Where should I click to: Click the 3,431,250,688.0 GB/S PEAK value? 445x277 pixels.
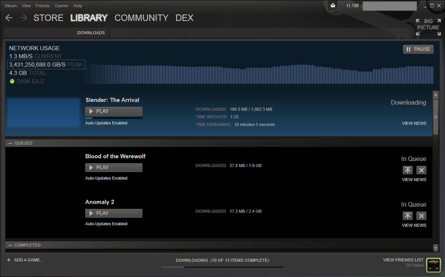tap(46, 65)
